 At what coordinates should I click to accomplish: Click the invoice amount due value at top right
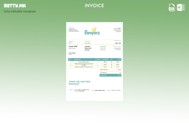[x=118, y=43]
